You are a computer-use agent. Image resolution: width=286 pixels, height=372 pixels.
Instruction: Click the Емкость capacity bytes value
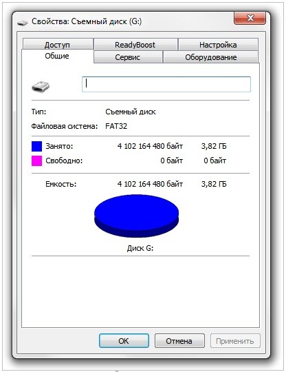[150, 184]
